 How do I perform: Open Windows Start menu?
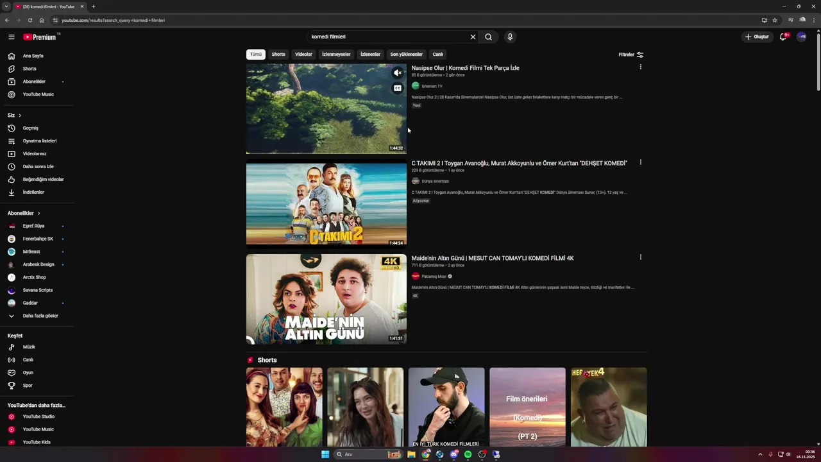tap(325, 454)
